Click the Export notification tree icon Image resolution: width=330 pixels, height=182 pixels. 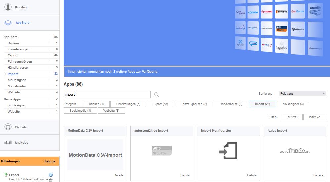[6, 175]
